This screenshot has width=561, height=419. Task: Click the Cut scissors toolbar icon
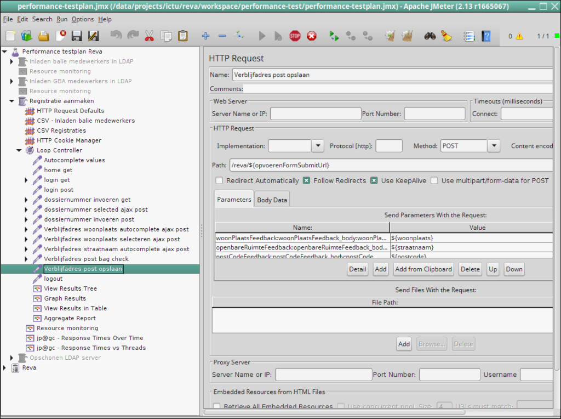pos(149,36)
